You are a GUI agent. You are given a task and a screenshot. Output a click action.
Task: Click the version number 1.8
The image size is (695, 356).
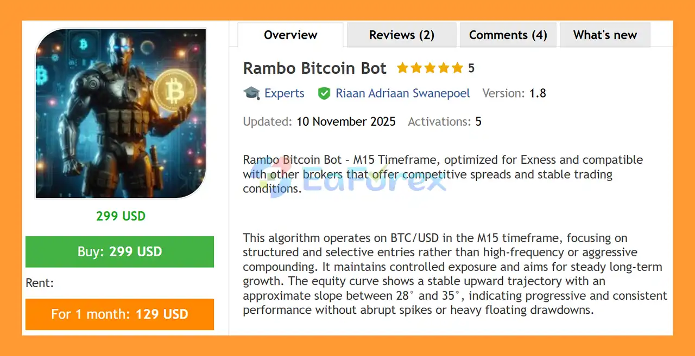[x=538, y=93]
